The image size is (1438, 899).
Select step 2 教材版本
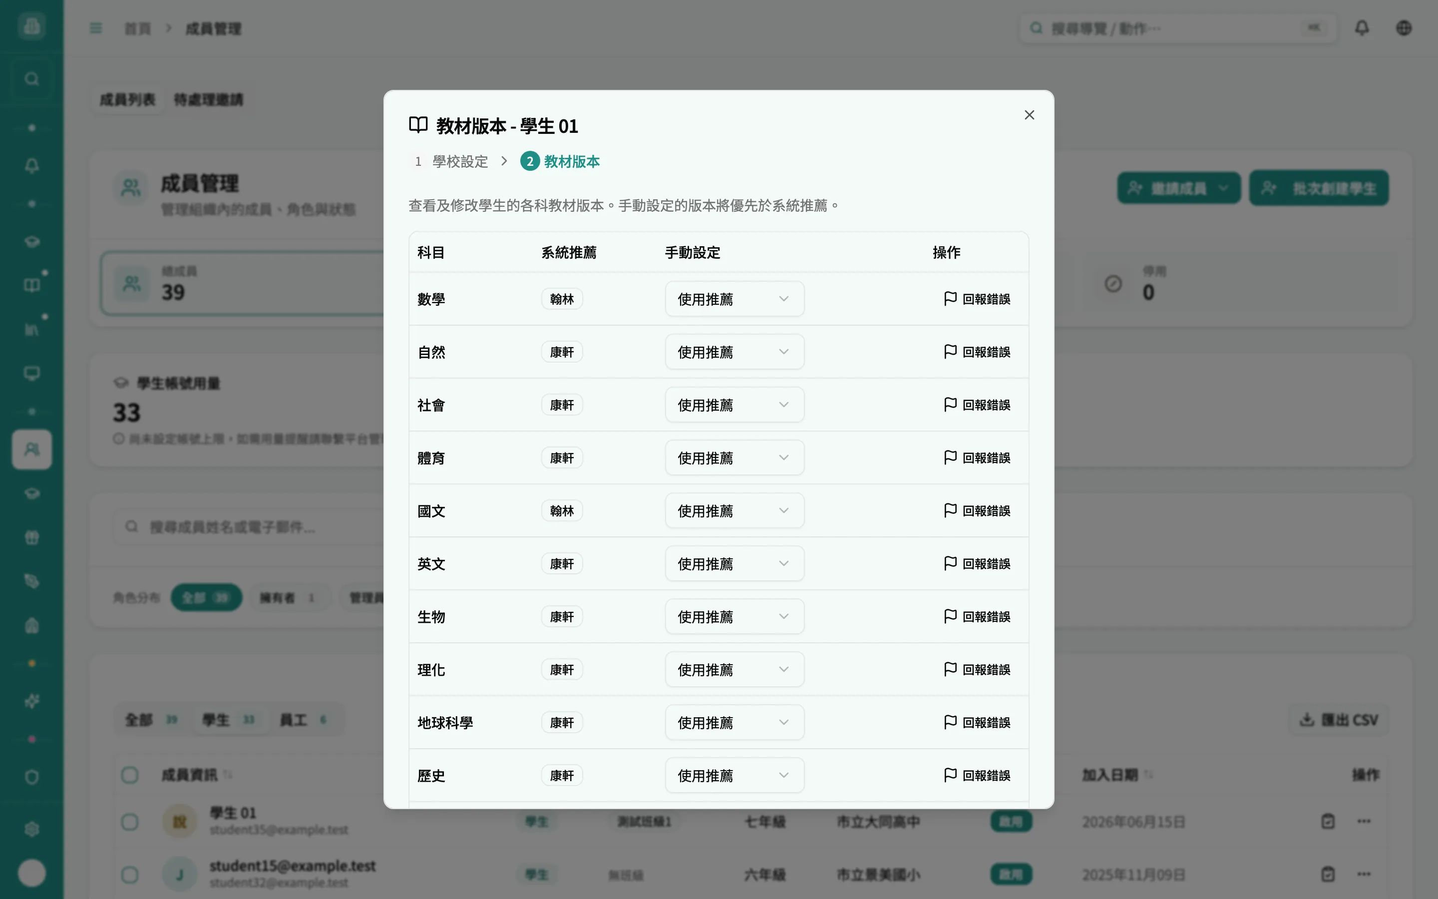[x=560, y=161]
